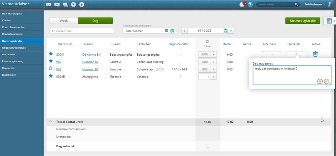Collapse the Totaal aantal uren section
This screenshot has width=336, height=156.
click(50, 121)
